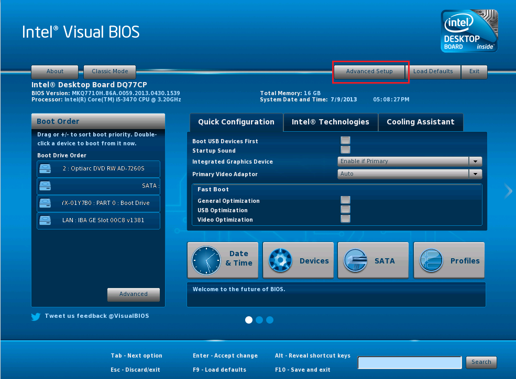
Task: Select the first page indicator dot
Action: [249, 320]
